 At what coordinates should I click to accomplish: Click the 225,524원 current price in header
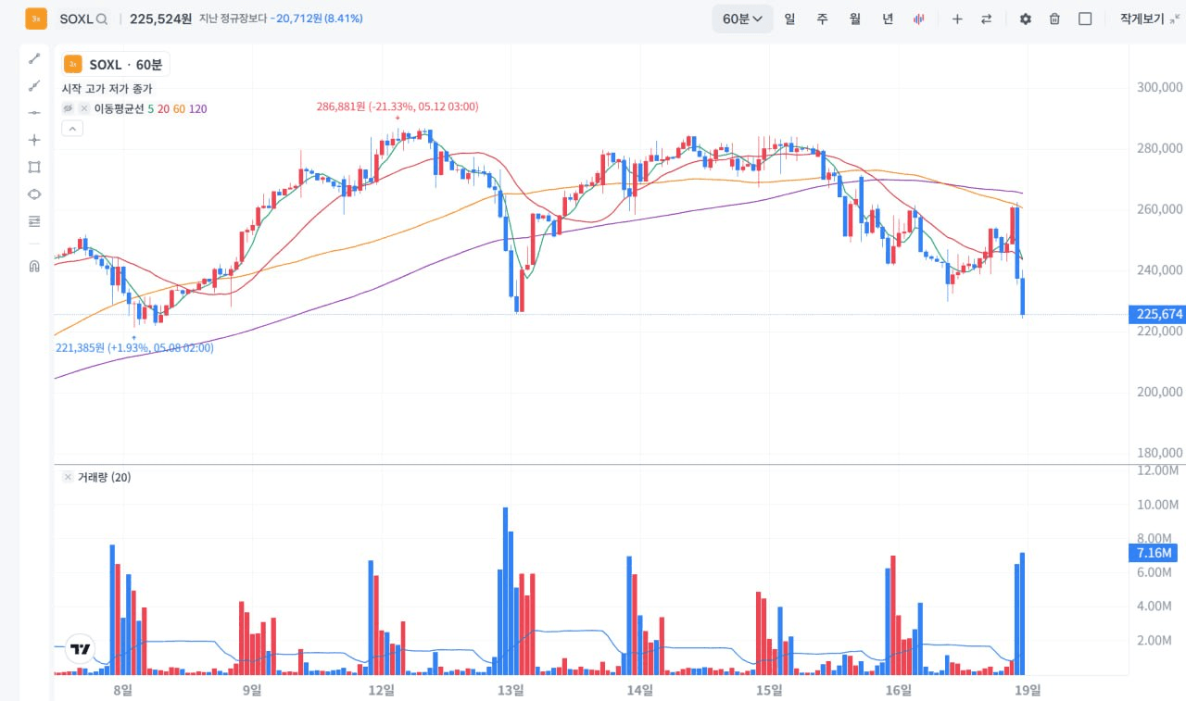pyautogui.click(x=160, y=19)
